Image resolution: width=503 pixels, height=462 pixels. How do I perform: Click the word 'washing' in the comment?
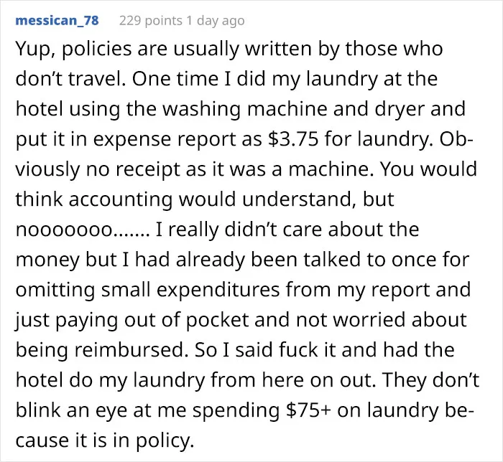pyautogui.click(x=201, y=110)
